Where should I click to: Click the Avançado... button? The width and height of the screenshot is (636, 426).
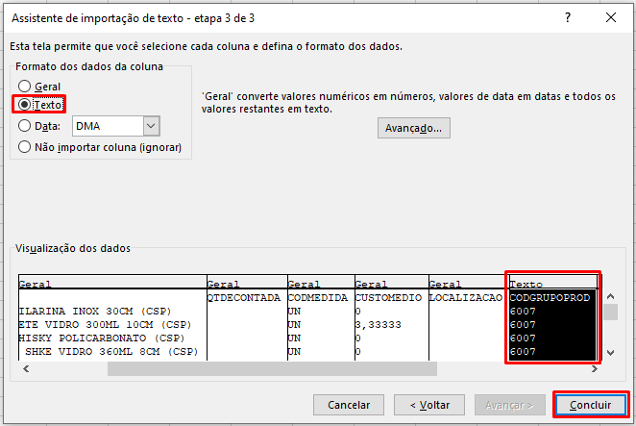414,128
